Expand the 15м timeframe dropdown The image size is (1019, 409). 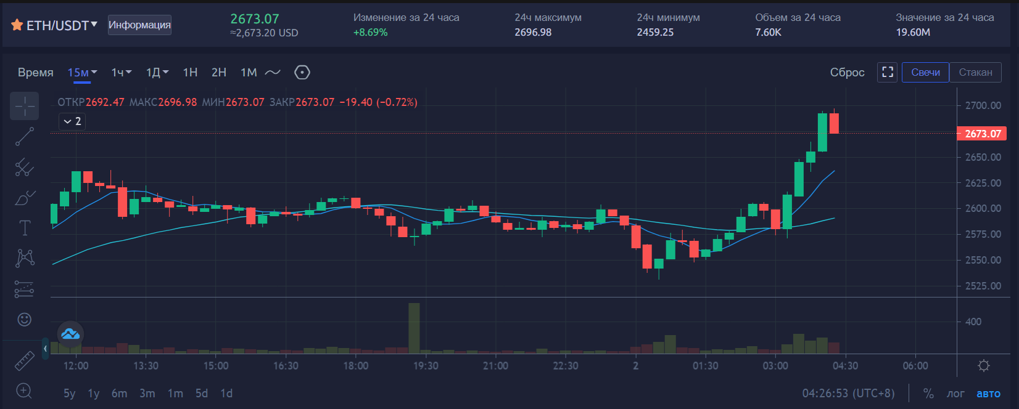pos(83,73)
